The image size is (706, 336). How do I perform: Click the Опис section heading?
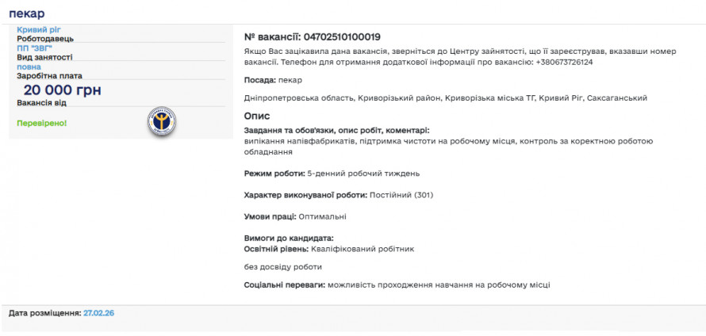tap(257, 116)
